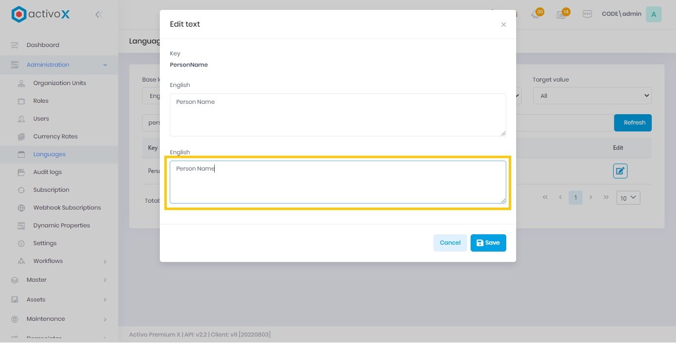Collapse sidebar using the double-chevron icon

click(98, 15)
